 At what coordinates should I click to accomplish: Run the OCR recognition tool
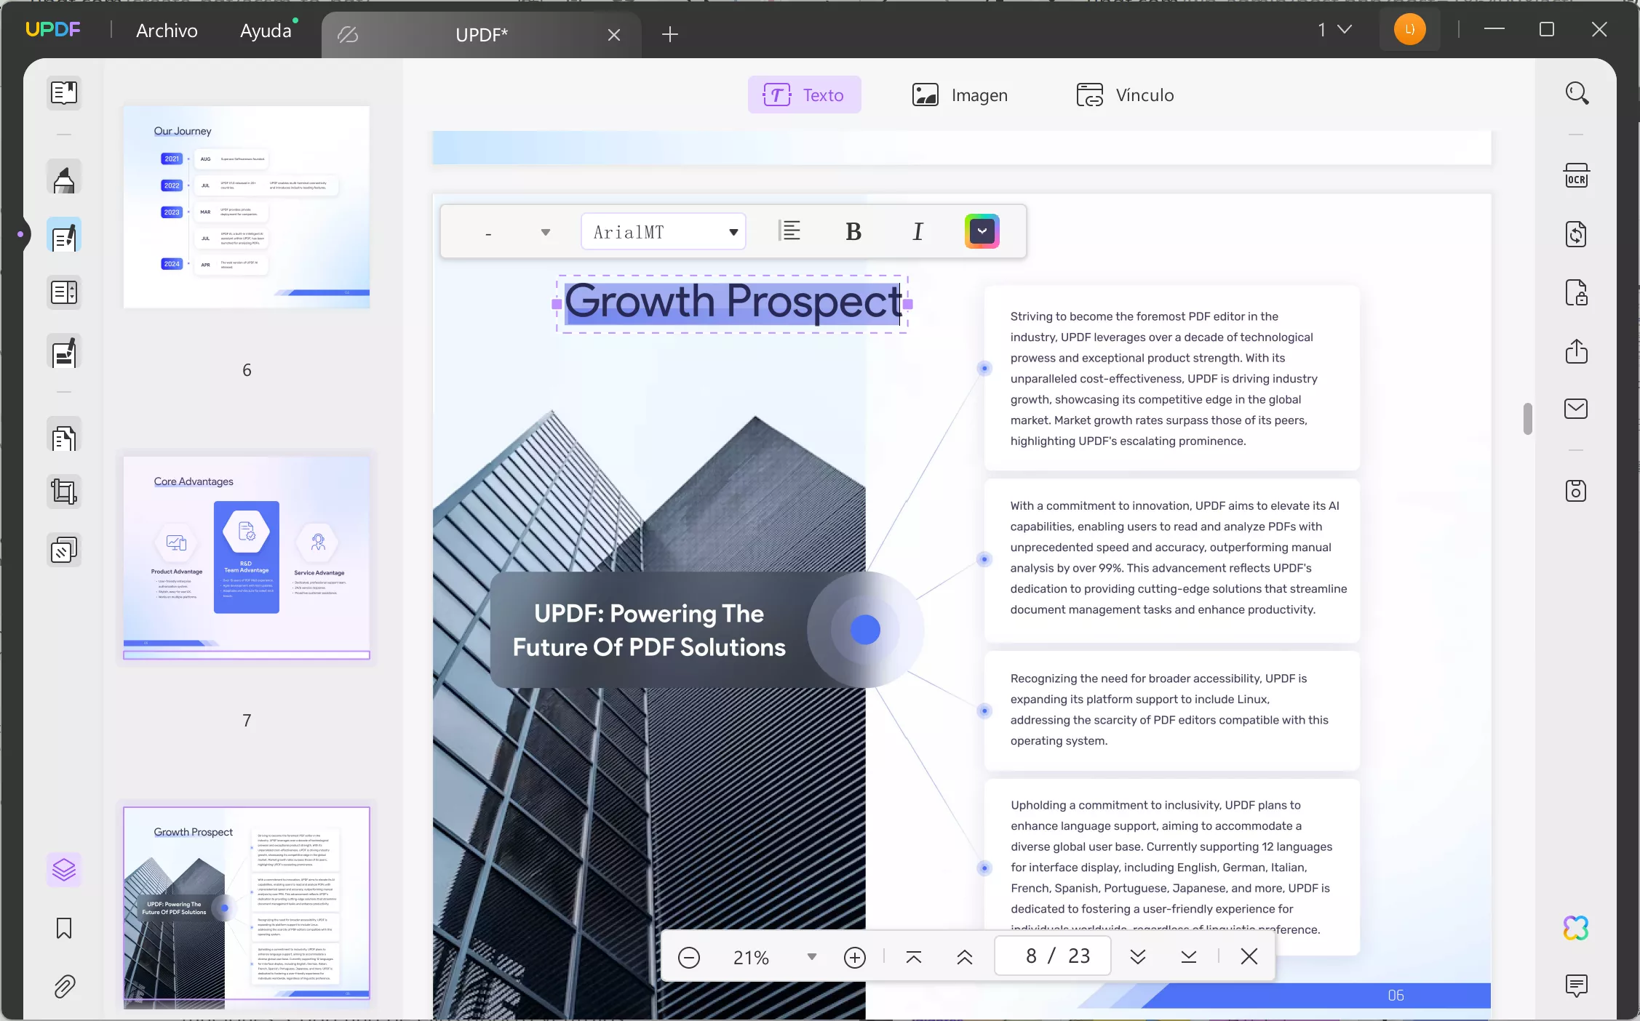1577,177
